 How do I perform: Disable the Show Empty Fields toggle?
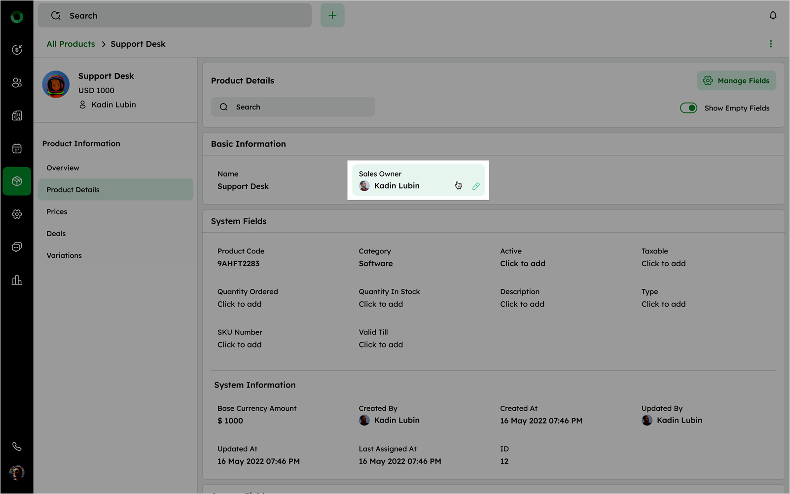coord(688,108)
